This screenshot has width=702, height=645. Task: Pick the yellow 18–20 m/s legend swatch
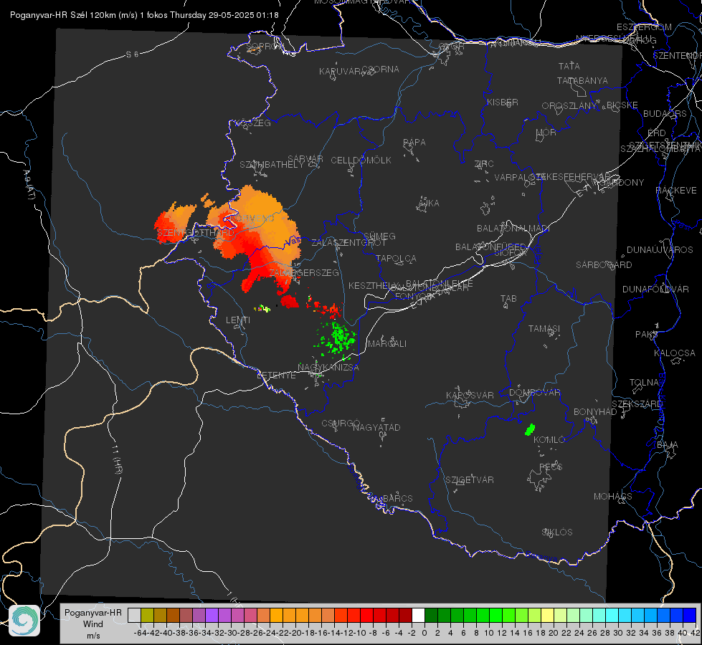(x=548, y=615)
